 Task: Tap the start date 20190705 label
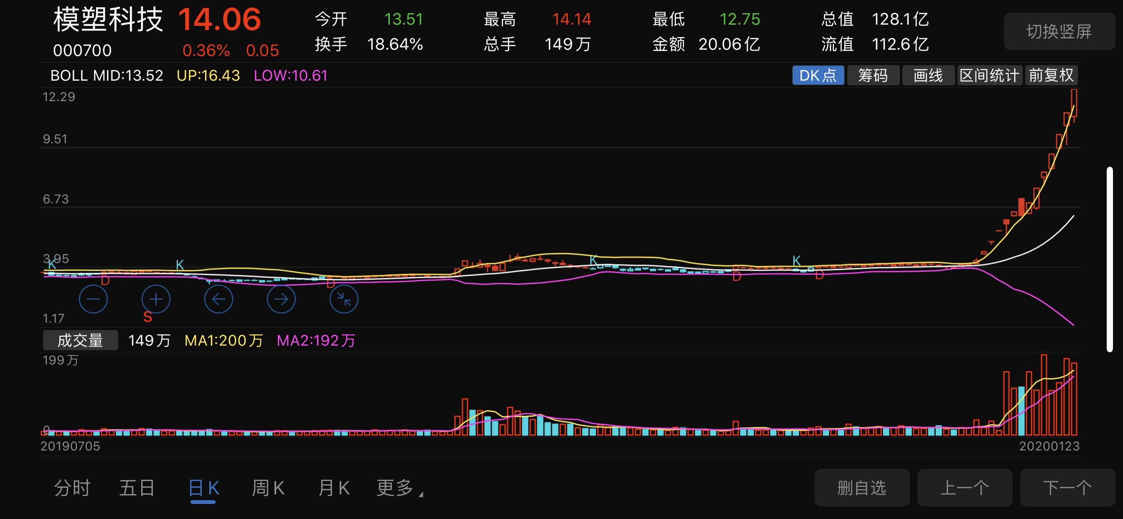coord(70,446)
